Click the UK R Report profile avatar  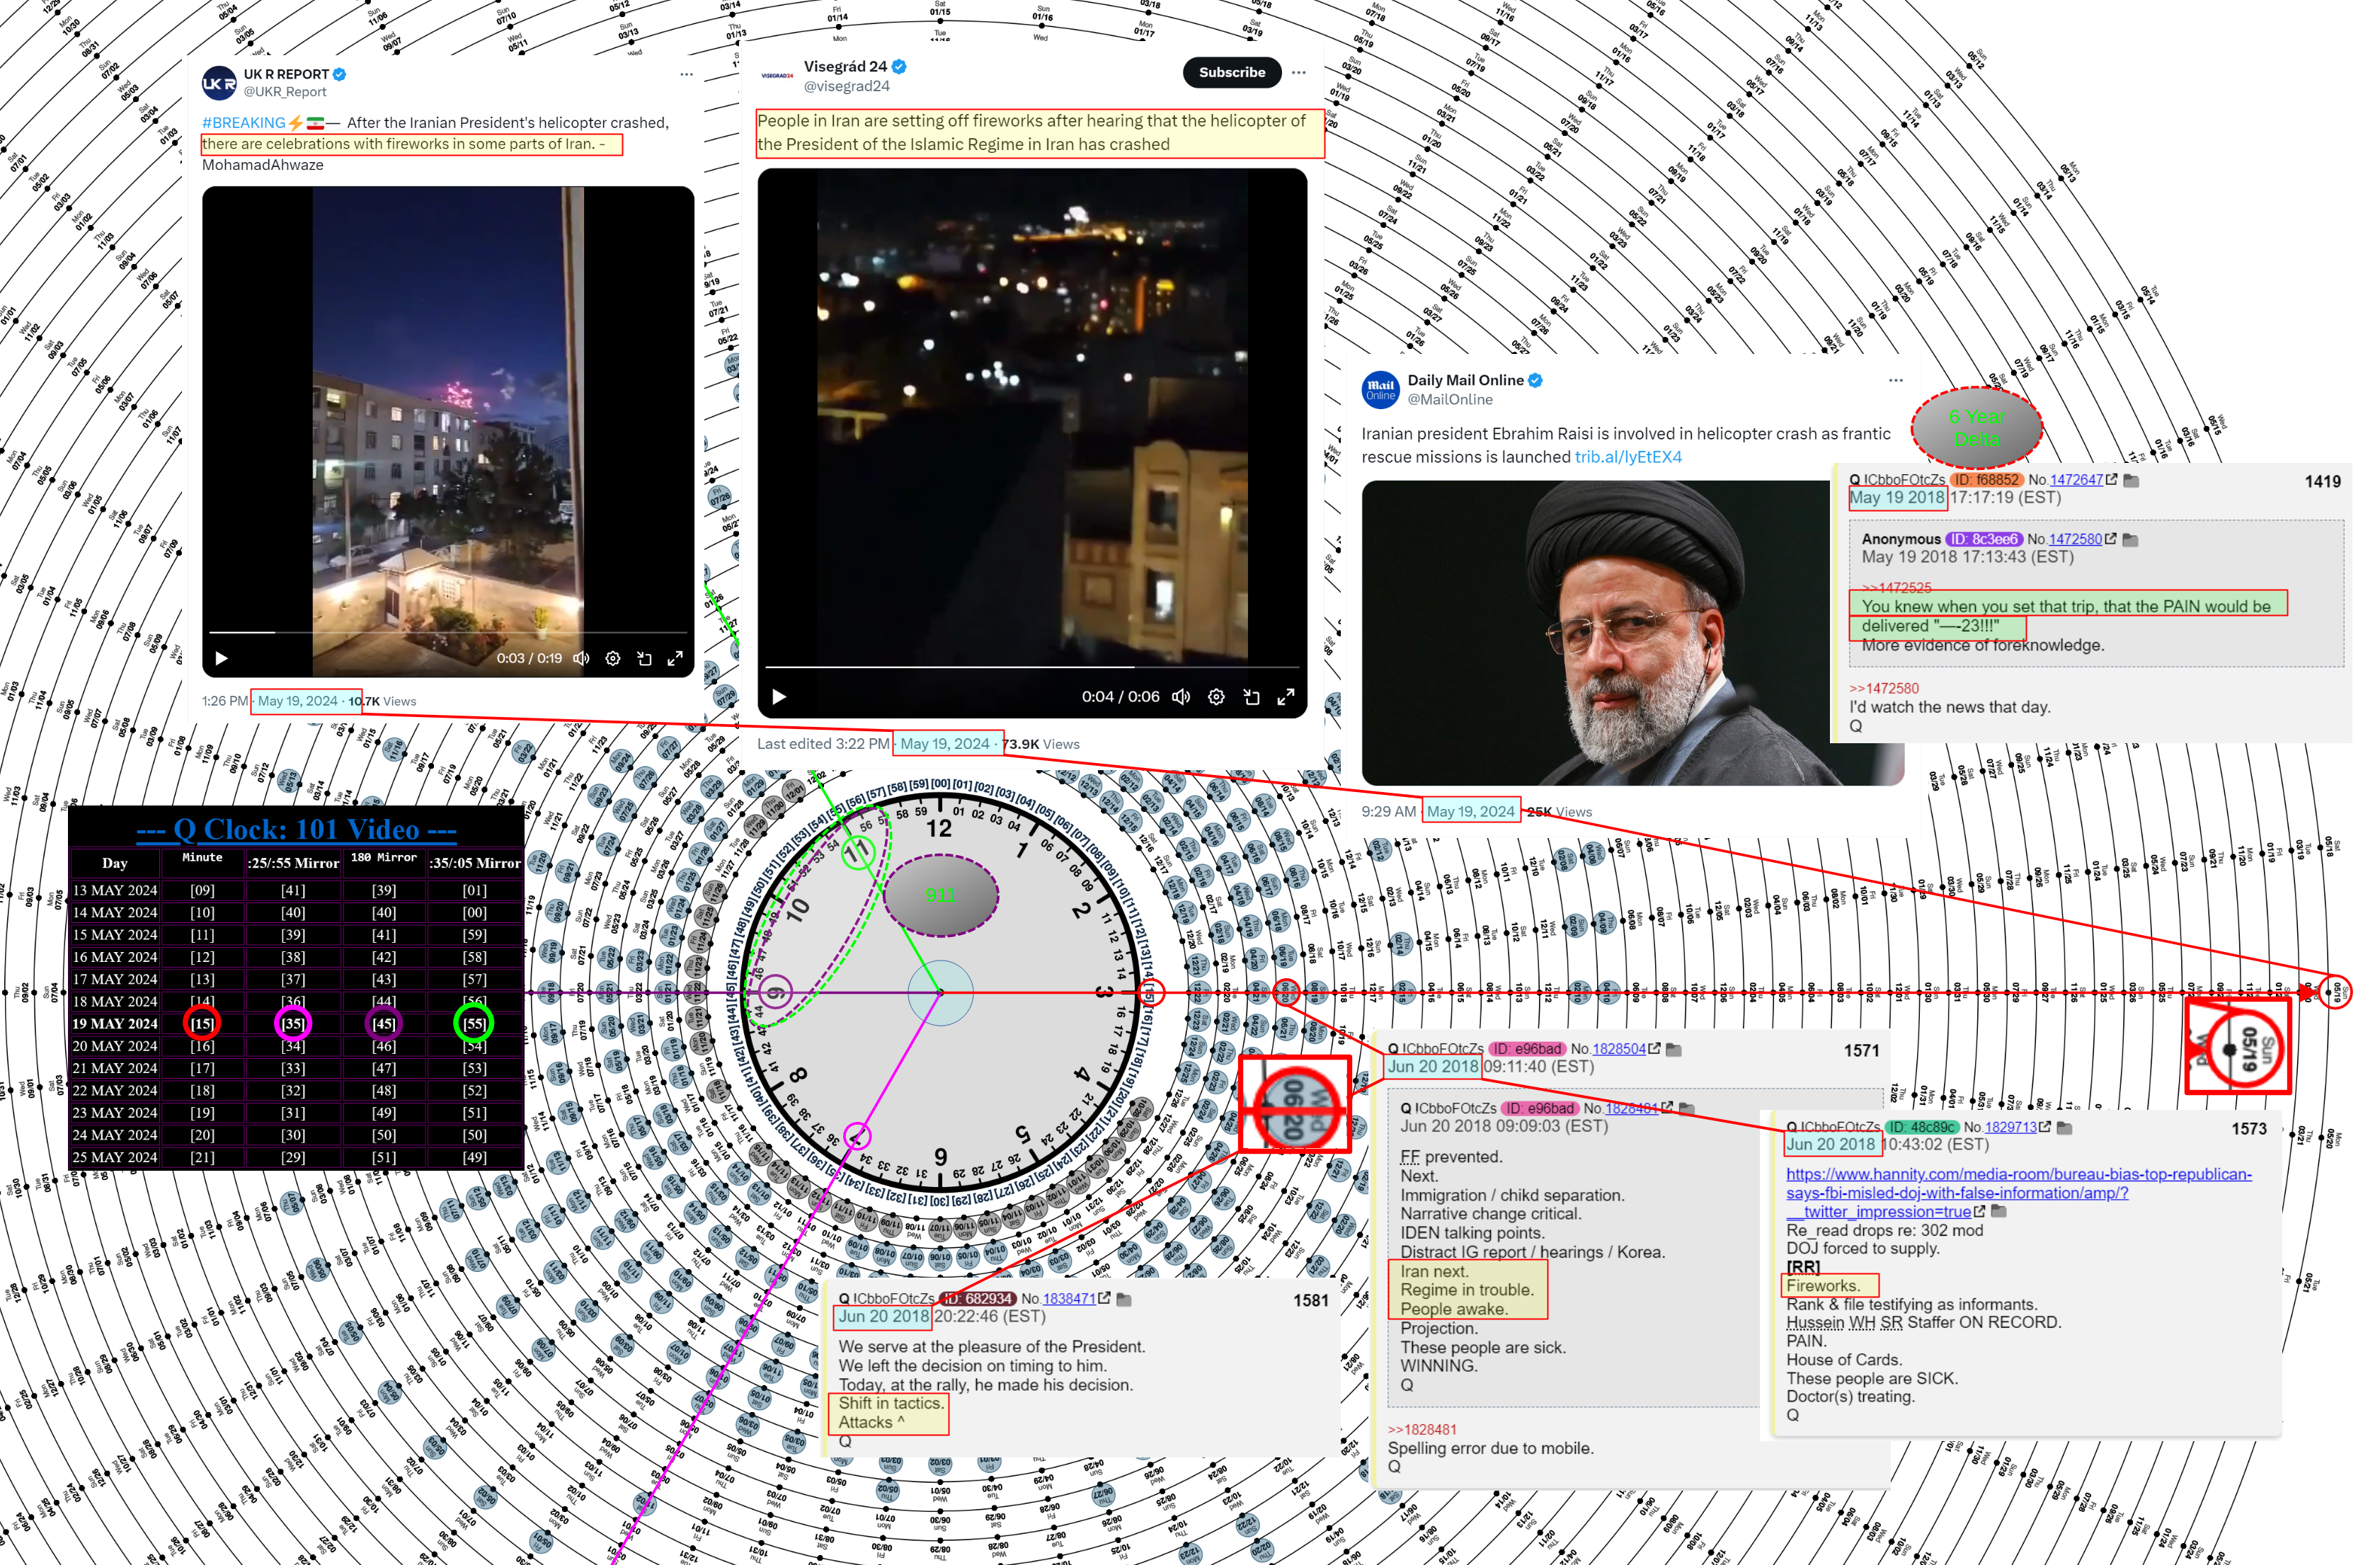point(219,84)
